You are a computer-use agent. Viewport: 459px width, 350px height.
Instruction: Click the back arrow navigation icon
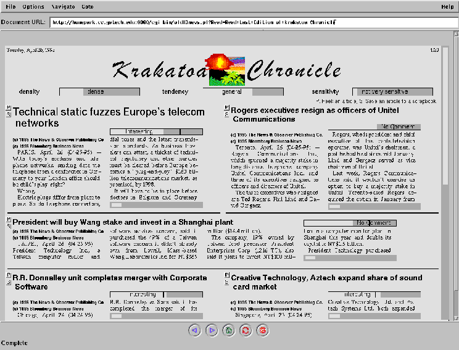[195, 330]
